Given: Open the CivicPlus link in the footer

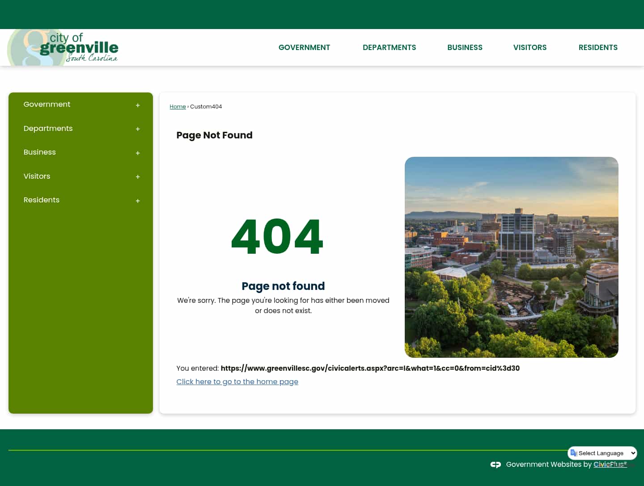Looking at the screenshot, I should 610,465.
